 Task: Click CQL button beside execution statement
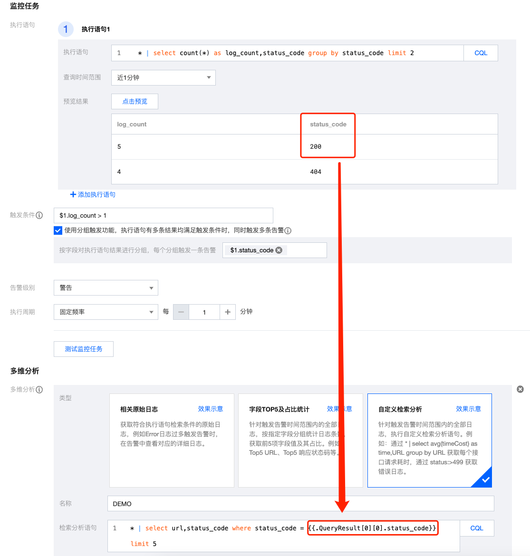(481, 53)
